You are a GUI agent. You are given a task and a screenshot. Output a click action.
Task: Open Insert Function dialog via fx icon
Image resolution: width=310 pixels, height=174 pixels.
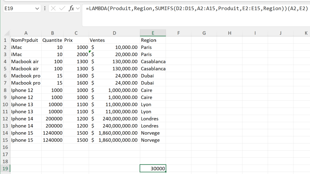(71, 8)
